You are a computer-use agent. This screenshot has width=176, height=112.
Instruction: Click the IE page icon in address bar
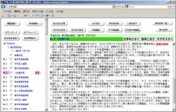16,7
